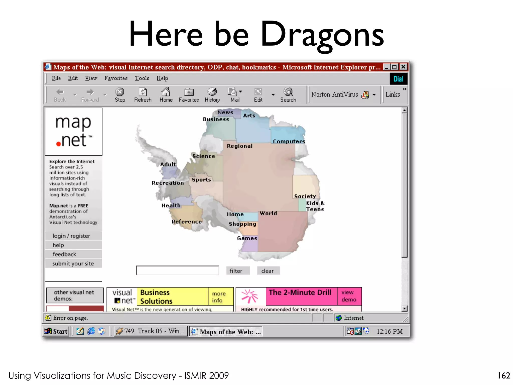The height and width of the screenshot is (385, 513).
Task: Click the Links toolbar label
Action: coord(393,95)
